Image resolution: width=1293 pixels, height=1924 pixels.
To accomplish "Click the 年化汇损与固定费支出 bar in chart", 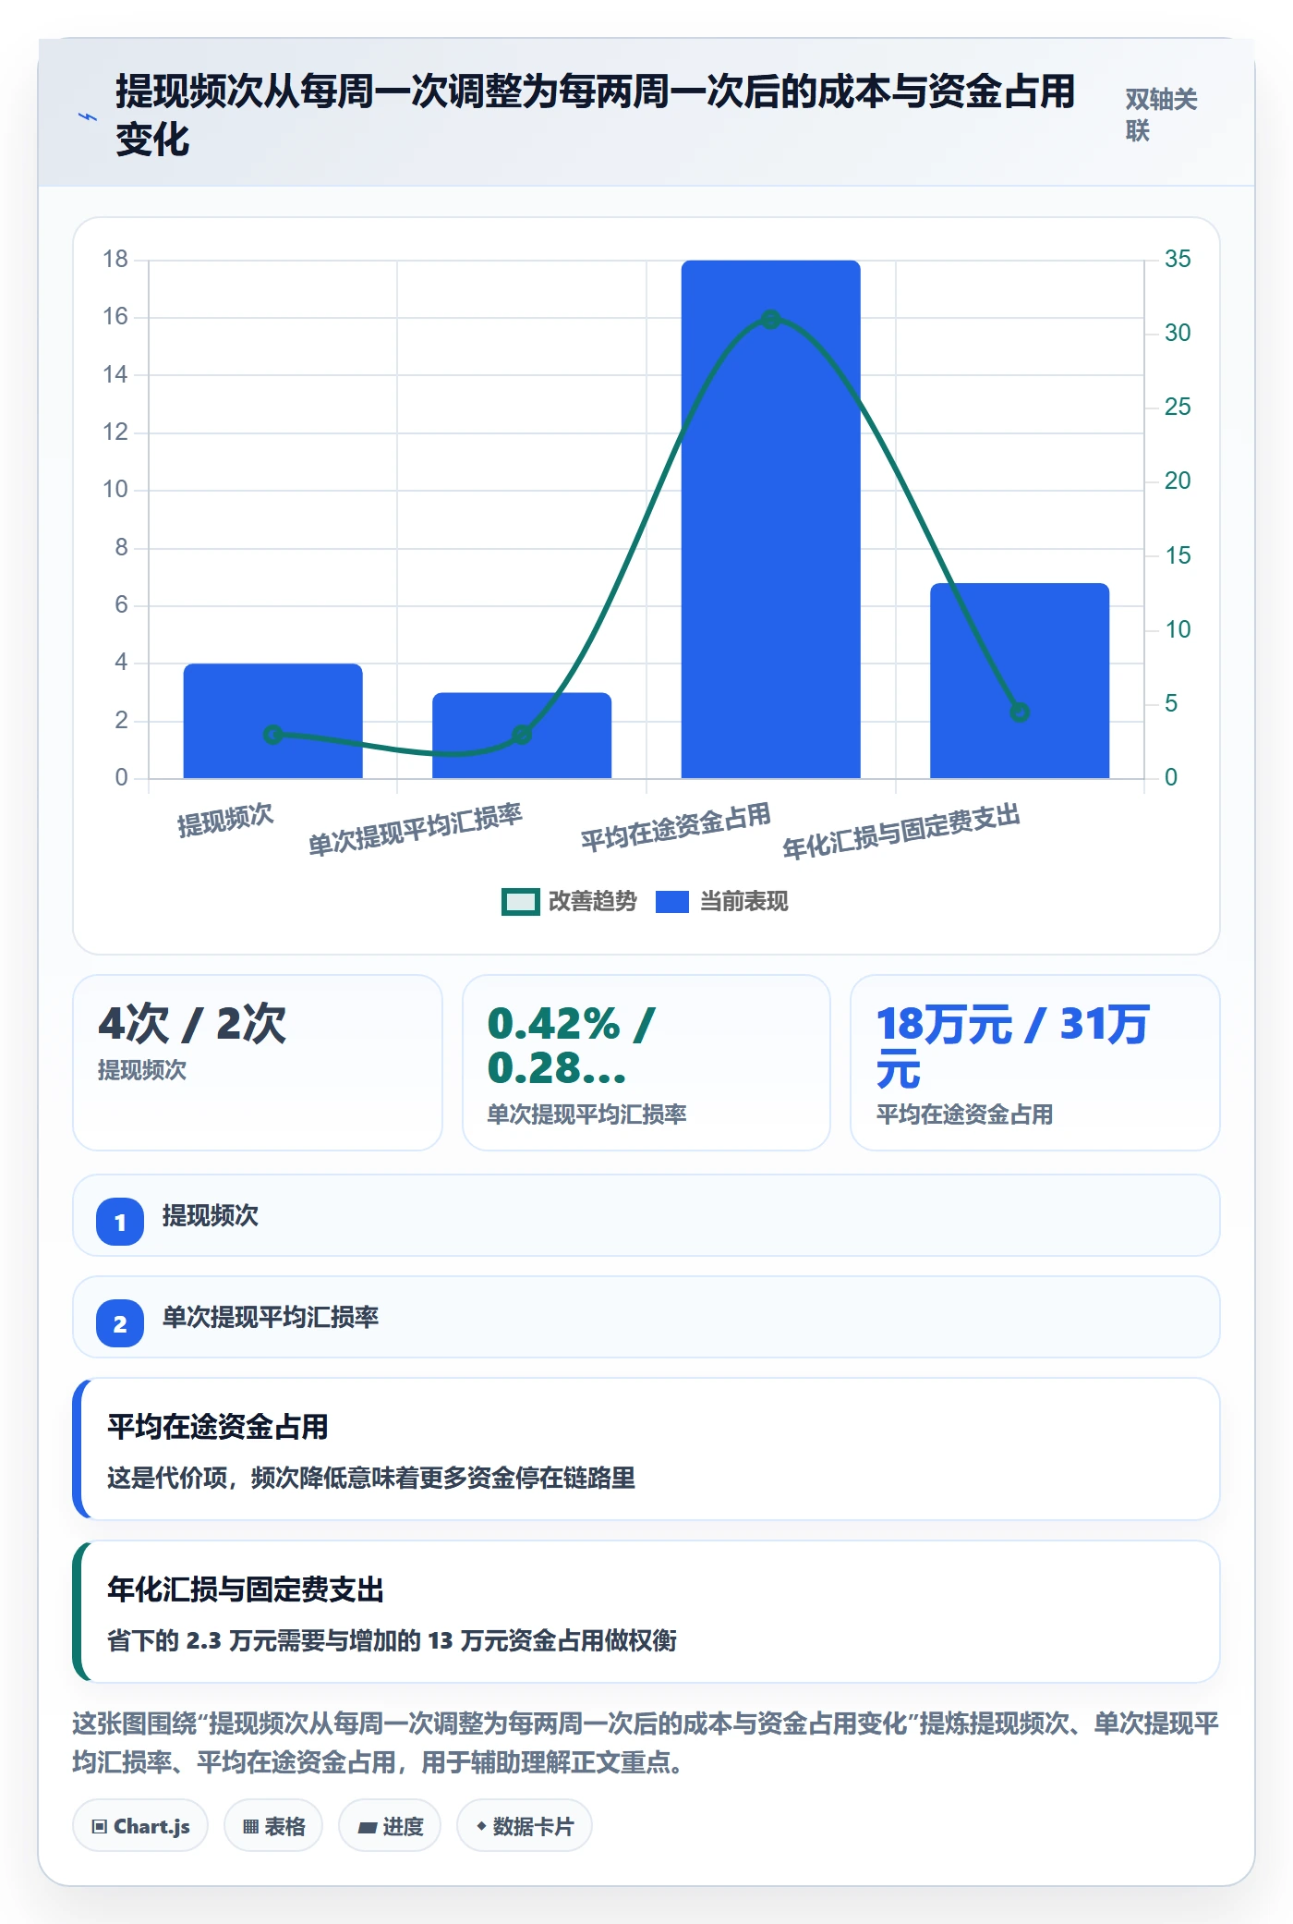I will coord(1020,680).
